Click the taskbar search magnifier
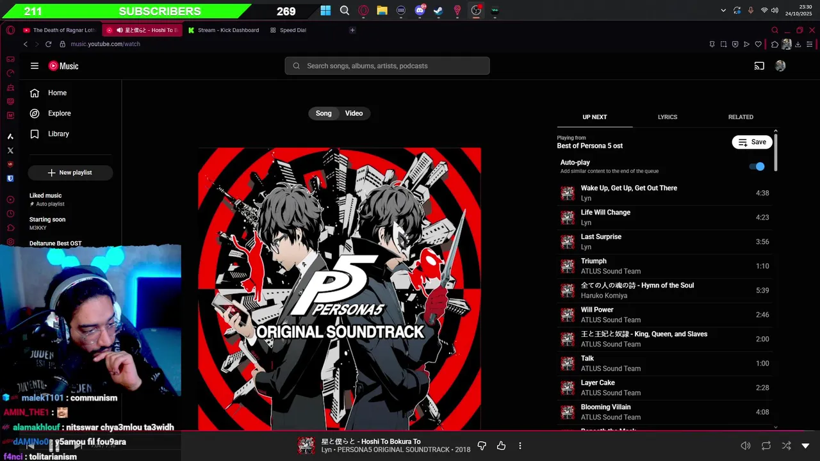820x461 pixels. click(x=345, y=10)
